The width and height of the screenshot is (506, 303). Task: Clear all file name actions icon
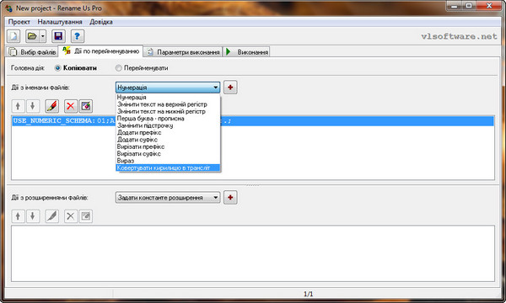click(x=86, y=106)
